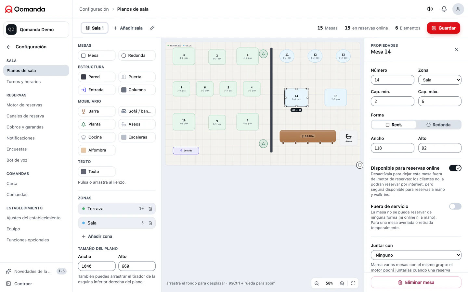Open the Juntar con dropdown
This screenshot has width=468, height=292.
[x=416, y=255]
